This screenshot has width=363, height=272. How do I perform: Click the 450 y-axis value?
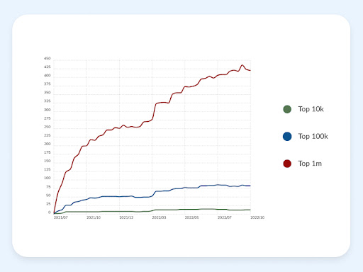(48, 58)
